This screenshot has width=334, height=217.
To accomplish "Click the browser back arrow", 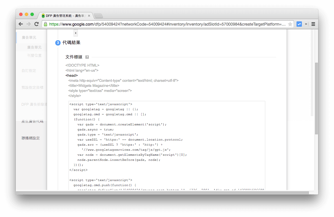I will pos(21,24).
